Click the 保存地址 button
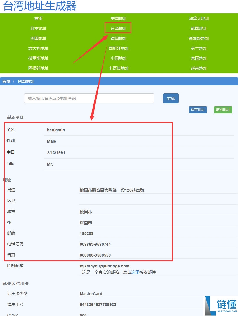 pyautogui.click(x=198, y=109)
